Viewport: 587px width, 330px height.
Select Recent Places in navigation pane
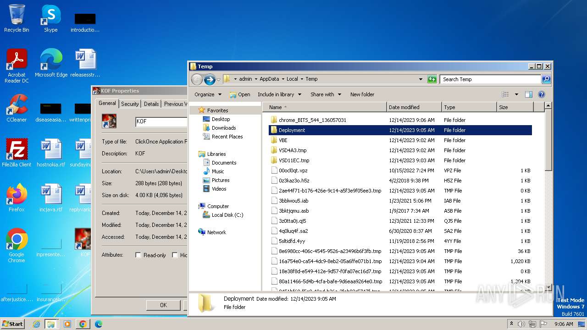[227, 137]
